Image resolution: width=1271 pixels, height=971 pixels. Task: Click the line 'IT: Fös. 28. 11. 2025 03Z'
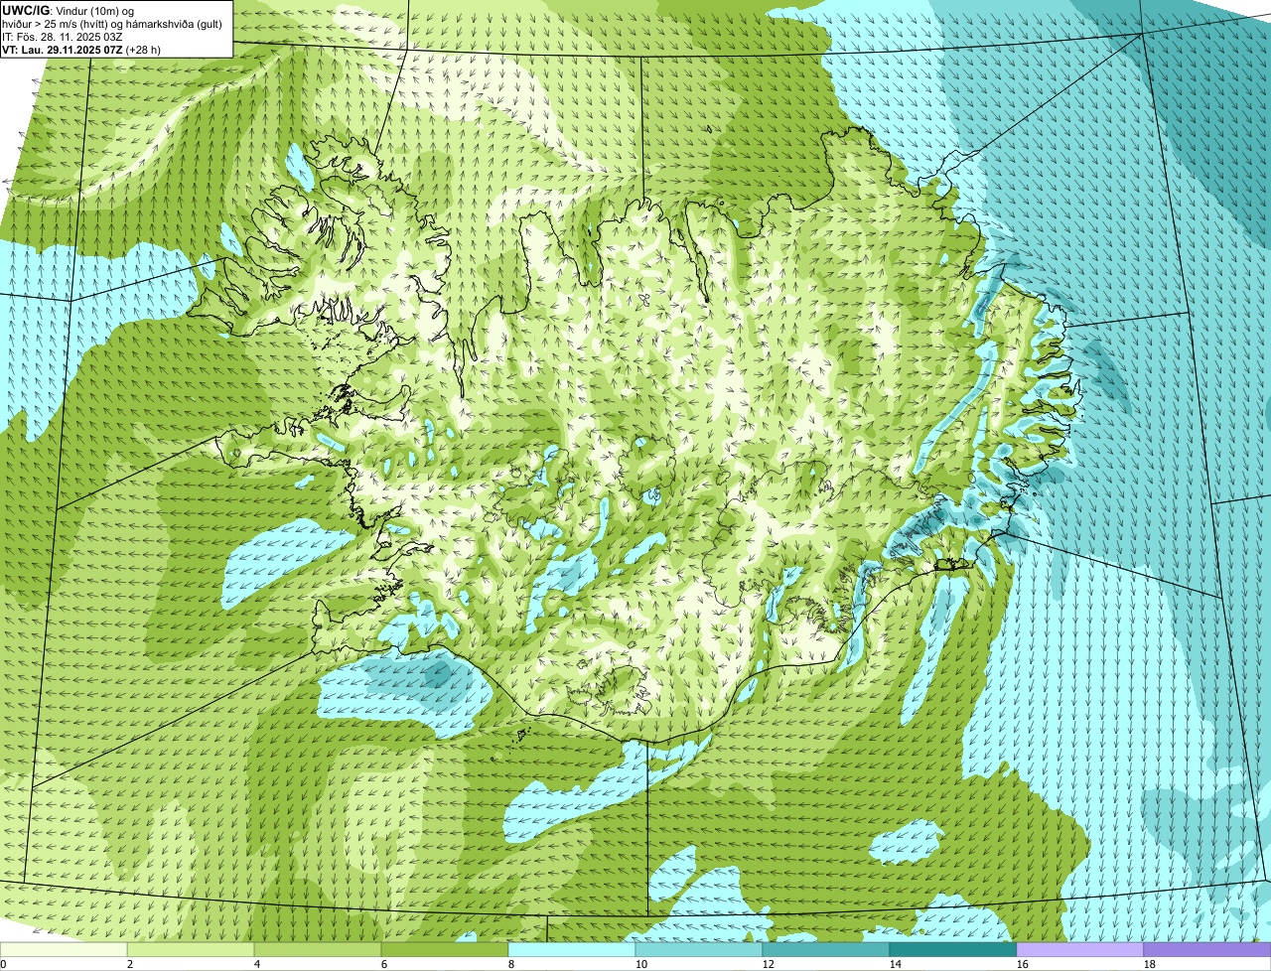[x=63, y=37]
